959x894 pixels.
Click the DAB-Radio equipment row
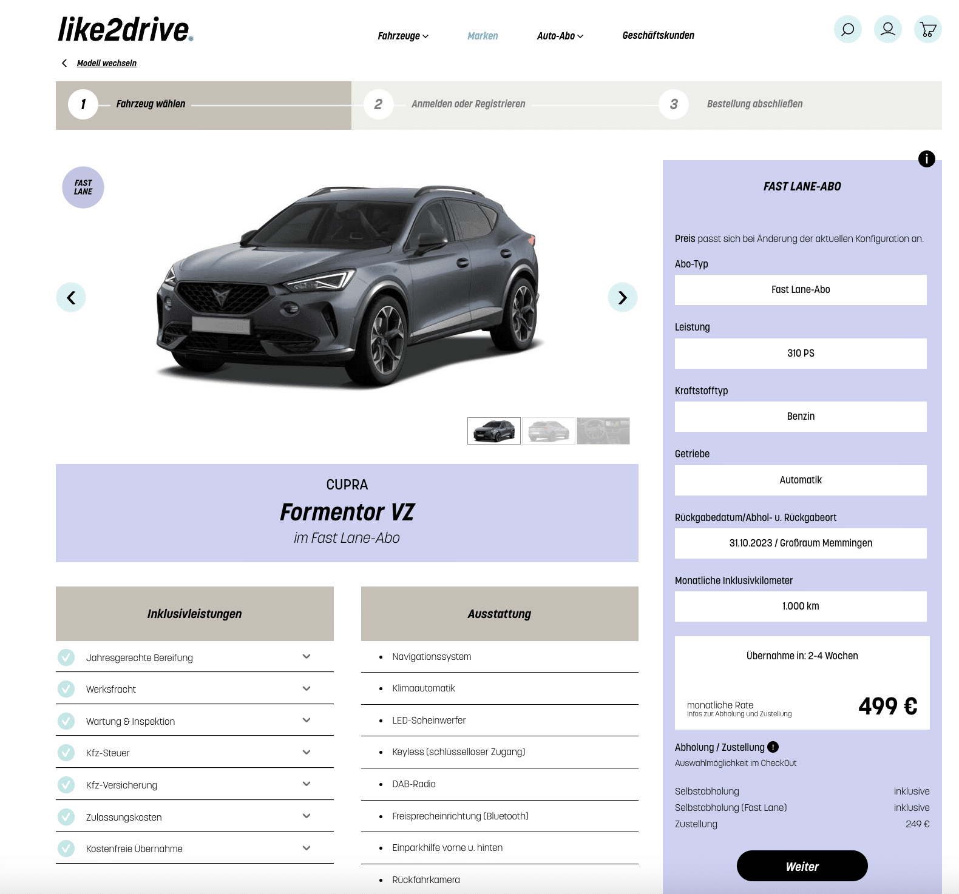point(500,784)
